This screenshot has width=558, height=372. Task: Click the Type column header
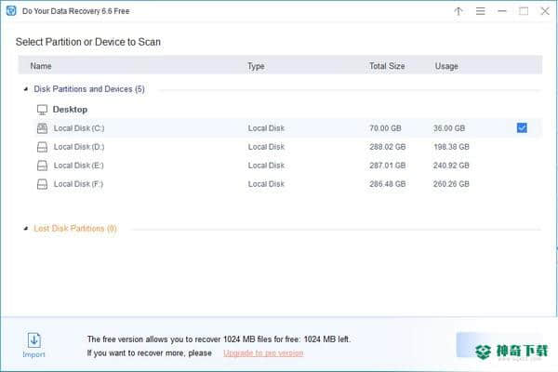click(x=256, y=66)
